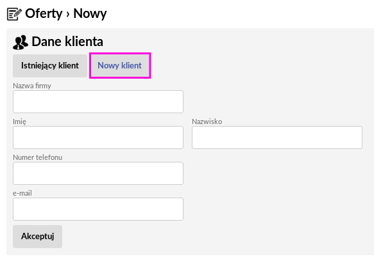Focus the Nazwa firmy input field
Screen dimensions: 374x259
pyautogui.click(x=98, y=102)
